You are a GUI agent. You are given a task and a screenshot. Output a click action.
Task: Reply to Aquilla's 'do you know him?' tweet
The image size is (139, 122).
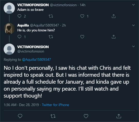(19, 37)
